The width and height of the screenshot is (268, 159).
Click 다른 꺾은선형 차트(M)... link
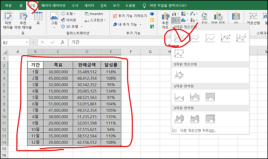coord(198,130)
